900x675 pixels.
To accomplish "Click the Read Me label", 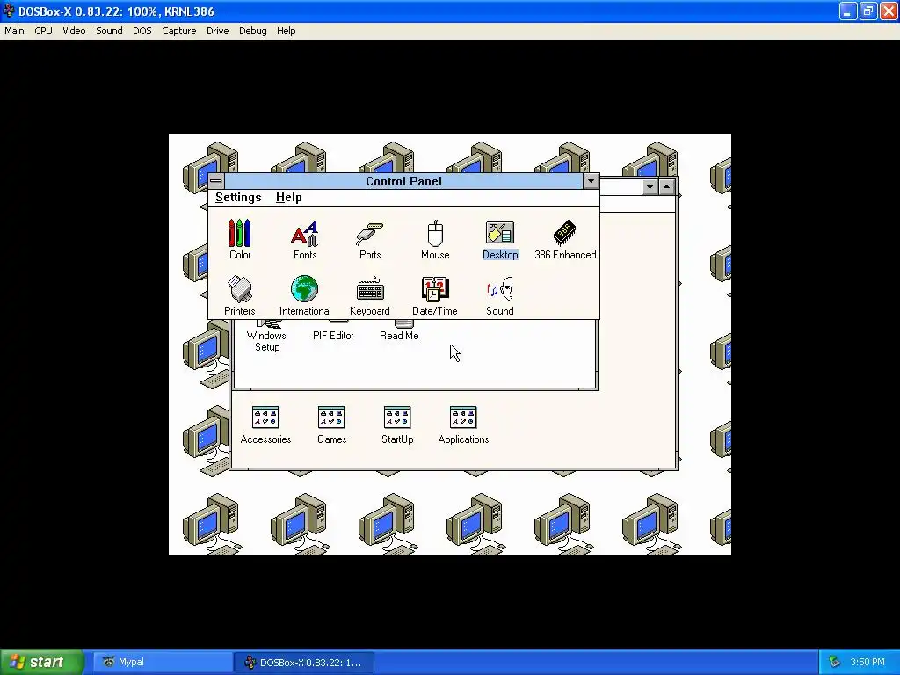I will click(399, 336).
